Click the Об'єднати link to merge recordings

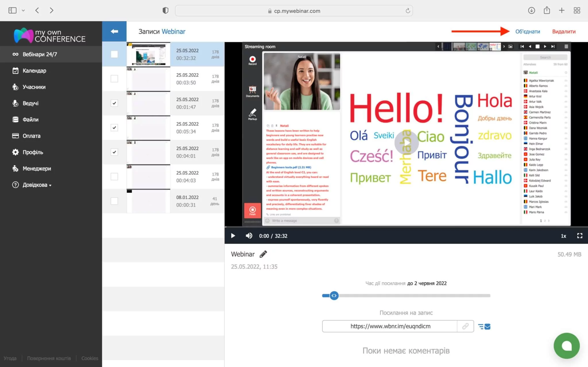click(x=527, y=32)
